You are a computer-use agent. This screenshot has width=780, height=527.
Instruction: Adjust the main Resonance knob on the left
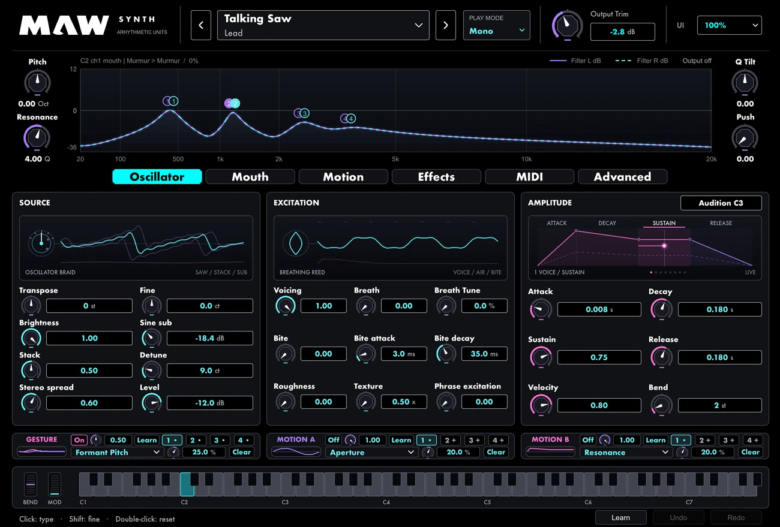point(37,137)
